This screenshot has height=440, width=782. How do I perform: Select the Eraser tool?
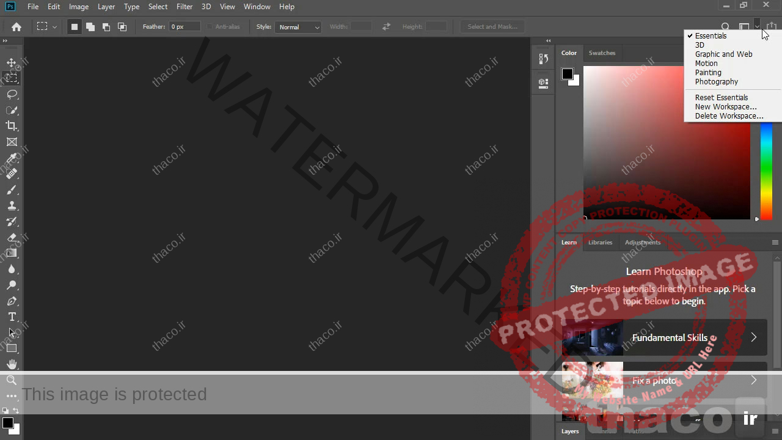(x=12, y=237)
